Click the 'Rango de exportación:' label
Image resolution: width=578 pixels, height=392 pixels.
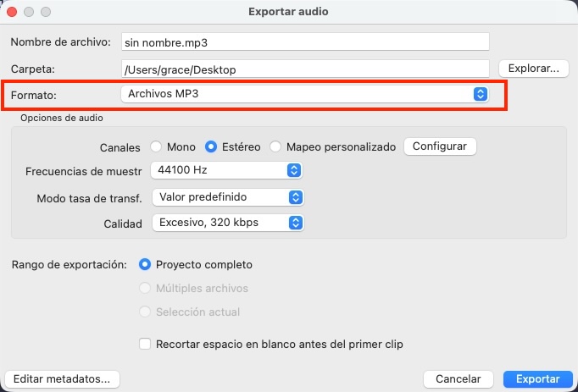coord(69,265)
